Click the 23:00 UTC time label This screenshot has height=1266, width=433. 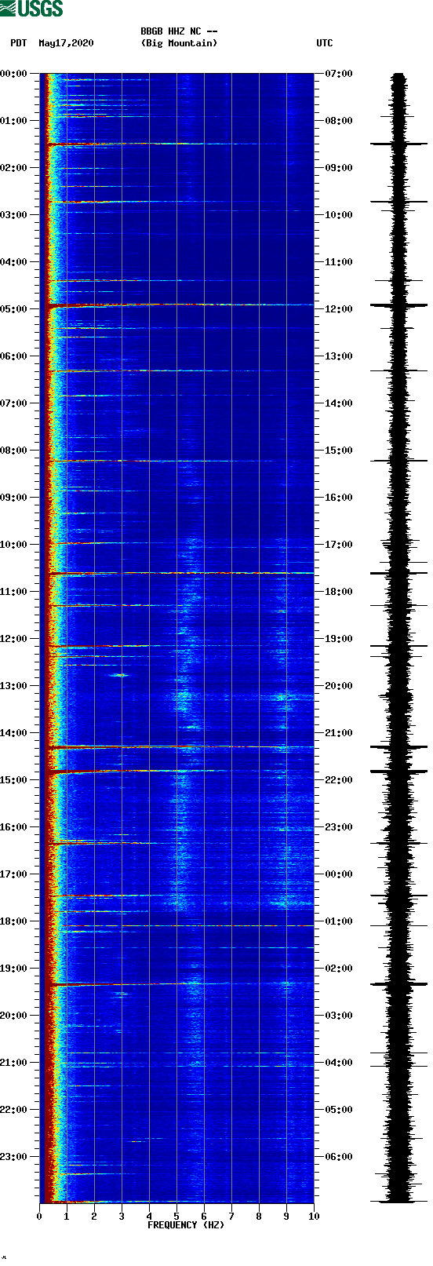tap(339, 827)
